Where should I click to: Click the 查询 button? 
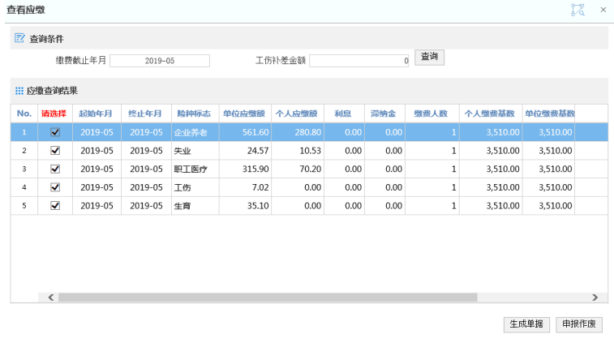[x=429, y=57]
